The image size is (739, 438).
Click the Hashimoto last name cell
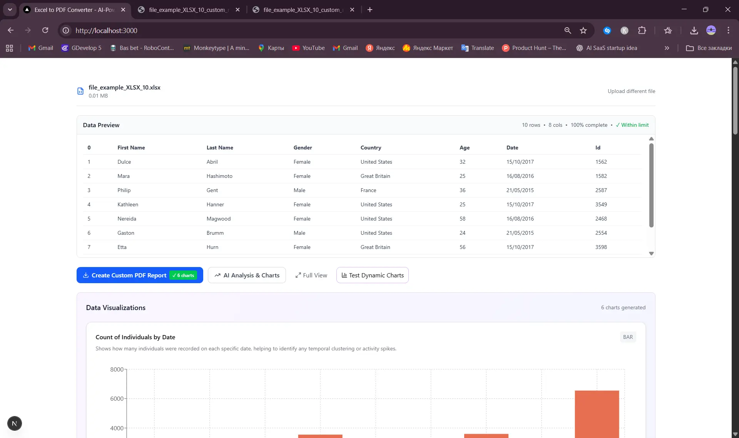pyautogui.click(x=219, y=176)
